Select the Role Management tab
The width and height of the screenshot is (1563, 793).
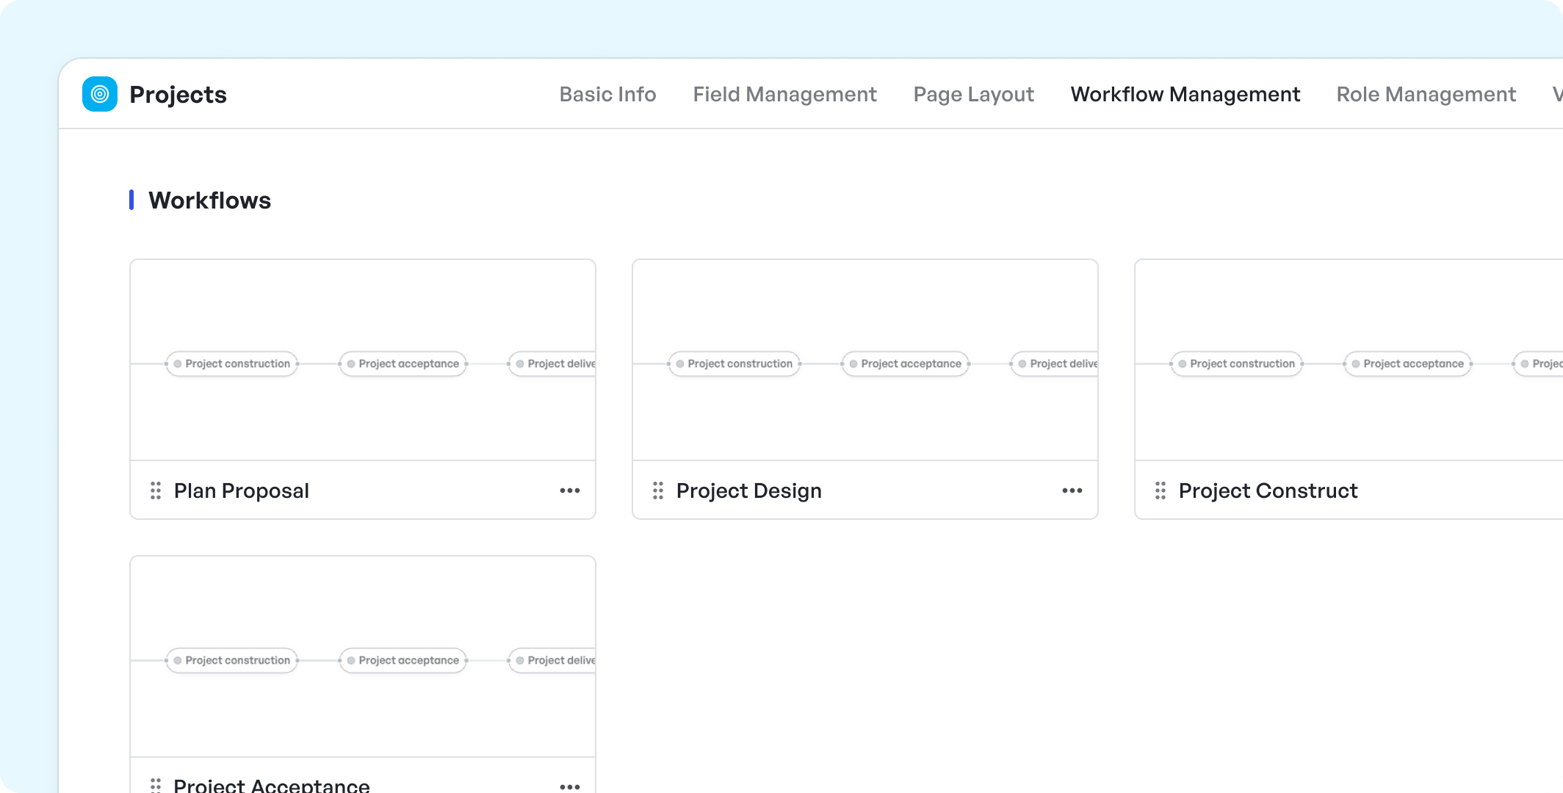[1426, 94]
